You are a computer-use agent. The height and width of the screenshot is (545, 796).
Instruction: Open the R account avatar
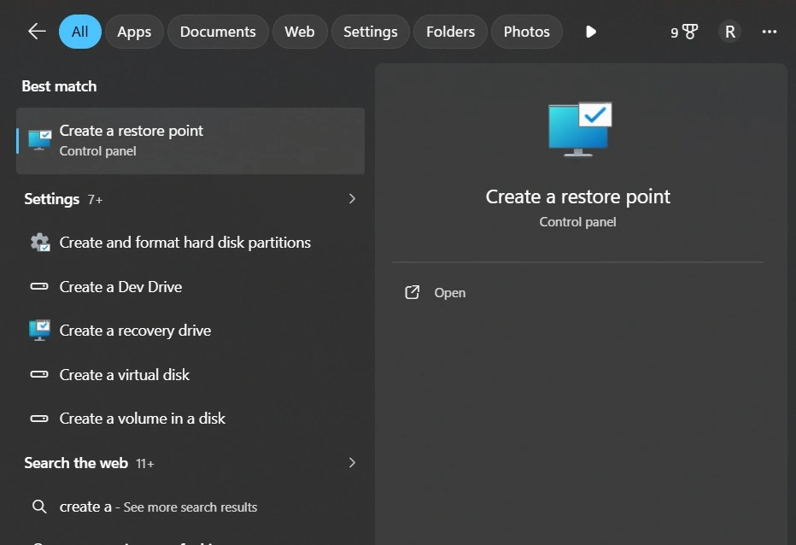(x=730, y=32)
